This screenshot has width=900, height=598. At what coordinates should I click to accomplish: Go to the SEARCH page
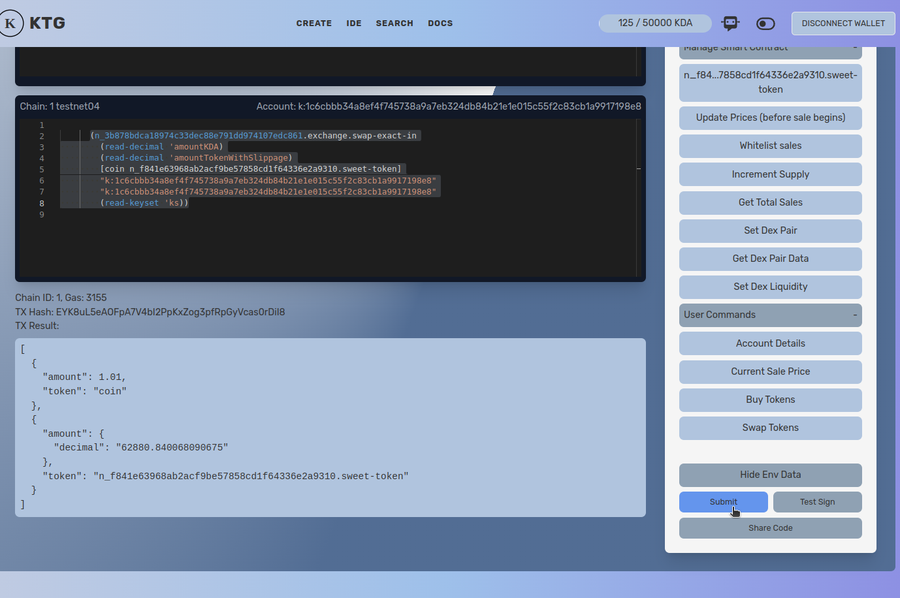click(x=394, y=24)
